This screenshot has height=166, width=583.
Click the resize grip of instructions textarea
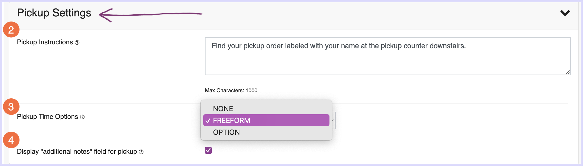point(568,72)
